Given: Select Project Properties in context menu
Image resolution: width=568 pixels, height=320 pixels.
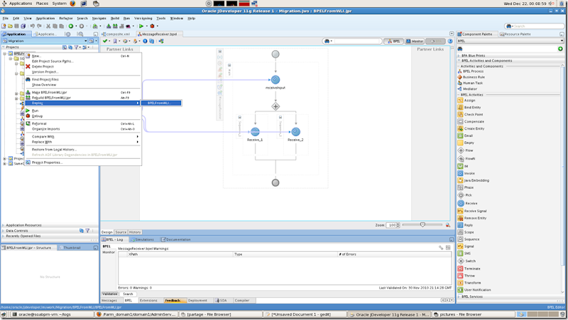Looking at the screenshot, I should (x=47, y=162).
